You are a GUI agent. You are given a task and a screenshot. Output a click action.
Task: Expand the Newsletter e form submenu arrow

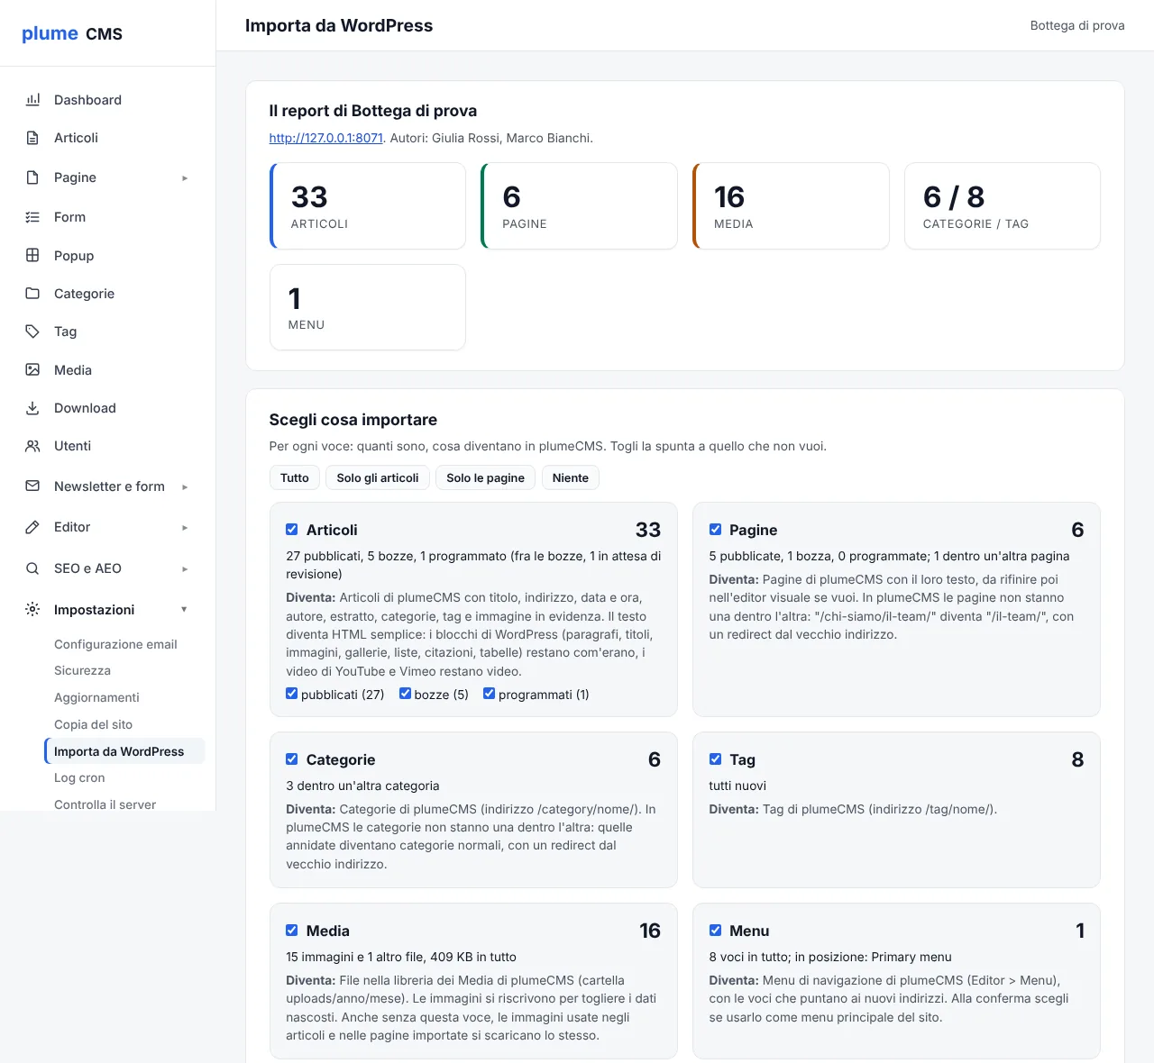click(x=185, y=487)
